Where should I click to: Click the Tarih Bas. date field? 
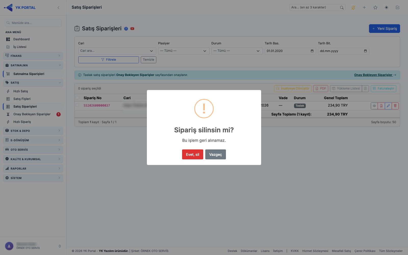(290, 51)
